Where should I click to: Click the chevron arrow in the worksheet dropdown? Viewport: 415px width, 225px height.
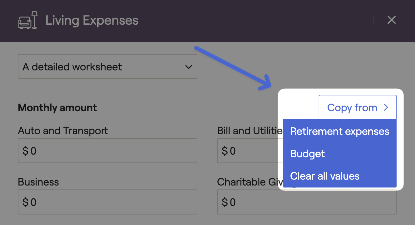188,67
